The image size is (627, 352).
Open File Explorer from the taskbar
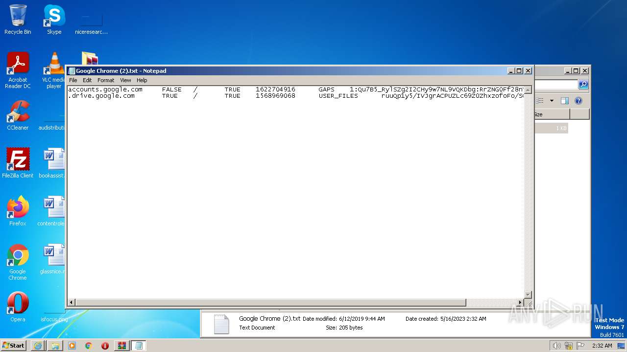point(55,346)
